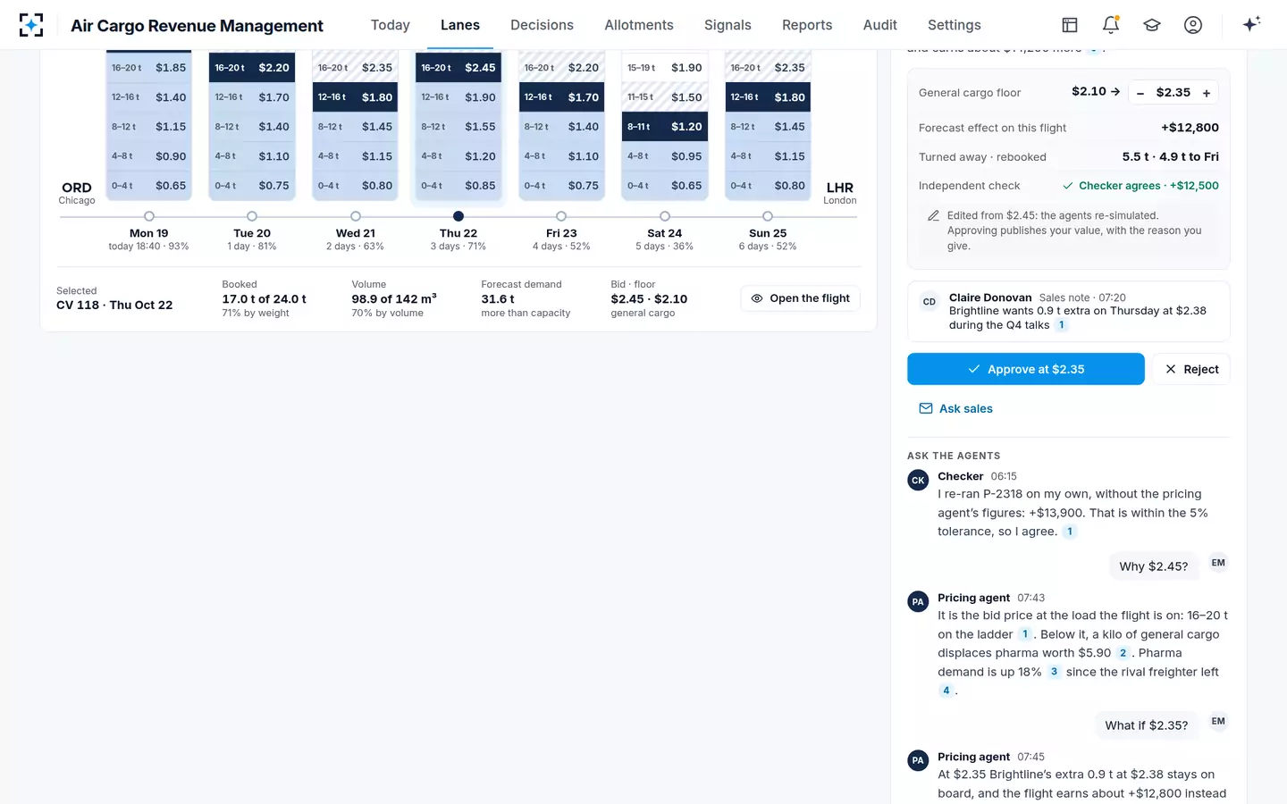Select Fri 23 timeline marker

point(561,216)
